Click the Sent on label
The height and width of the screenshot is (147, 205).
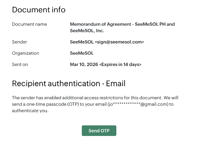[x=20, y=64]
